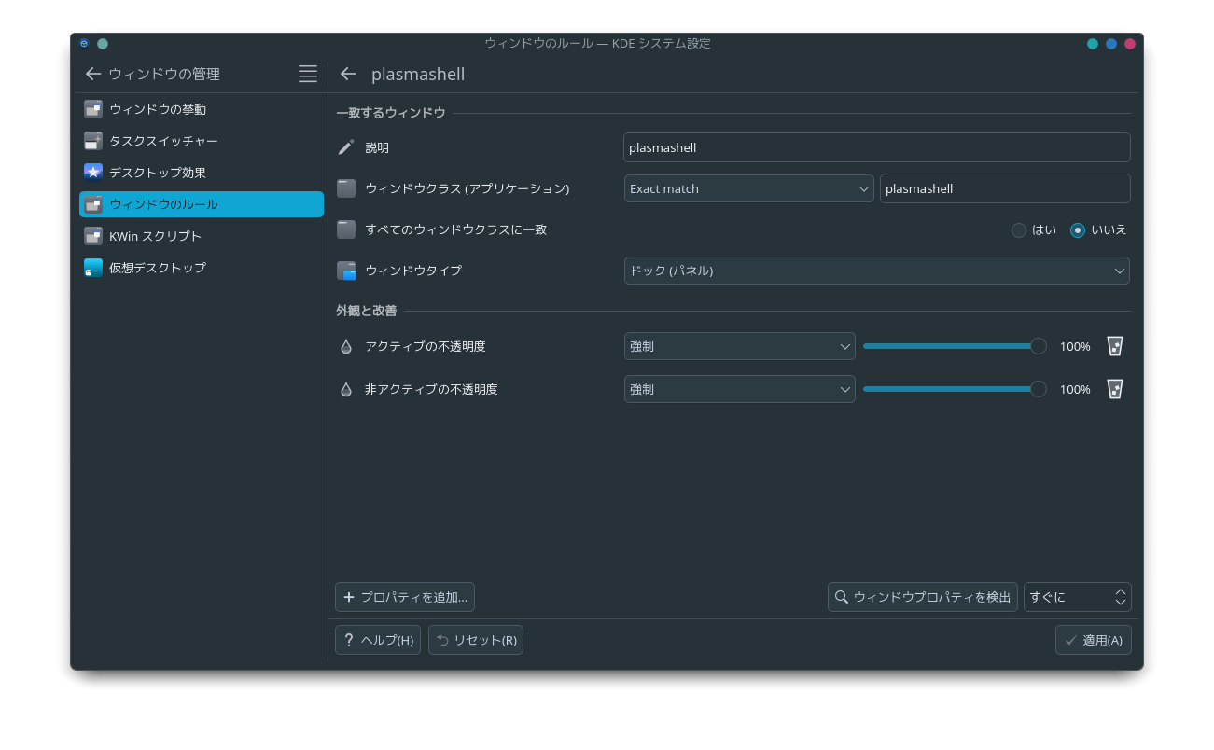Click the プロパティを追加... button
Screen dimensions: 1214x750
405,597
